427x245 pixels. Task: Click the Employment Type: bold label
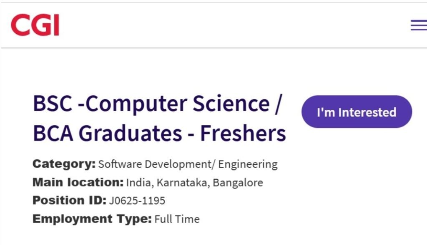click(92, 219)
